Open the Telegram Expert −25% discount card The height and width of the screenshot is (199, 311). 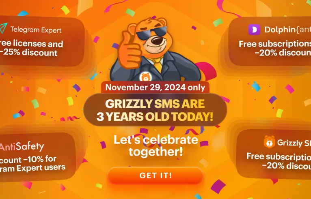42,42
